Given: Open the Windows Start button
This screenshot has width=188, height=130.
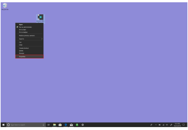Looking at the screenshot, I should (3, 125).
